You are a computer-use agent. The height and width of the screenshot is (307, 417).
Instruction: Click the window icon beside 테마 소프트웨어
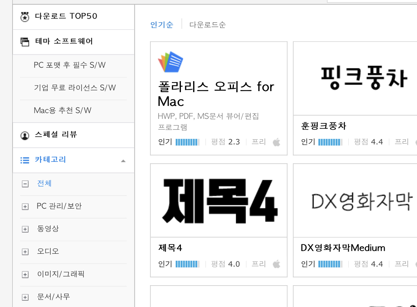pos(25,42)
